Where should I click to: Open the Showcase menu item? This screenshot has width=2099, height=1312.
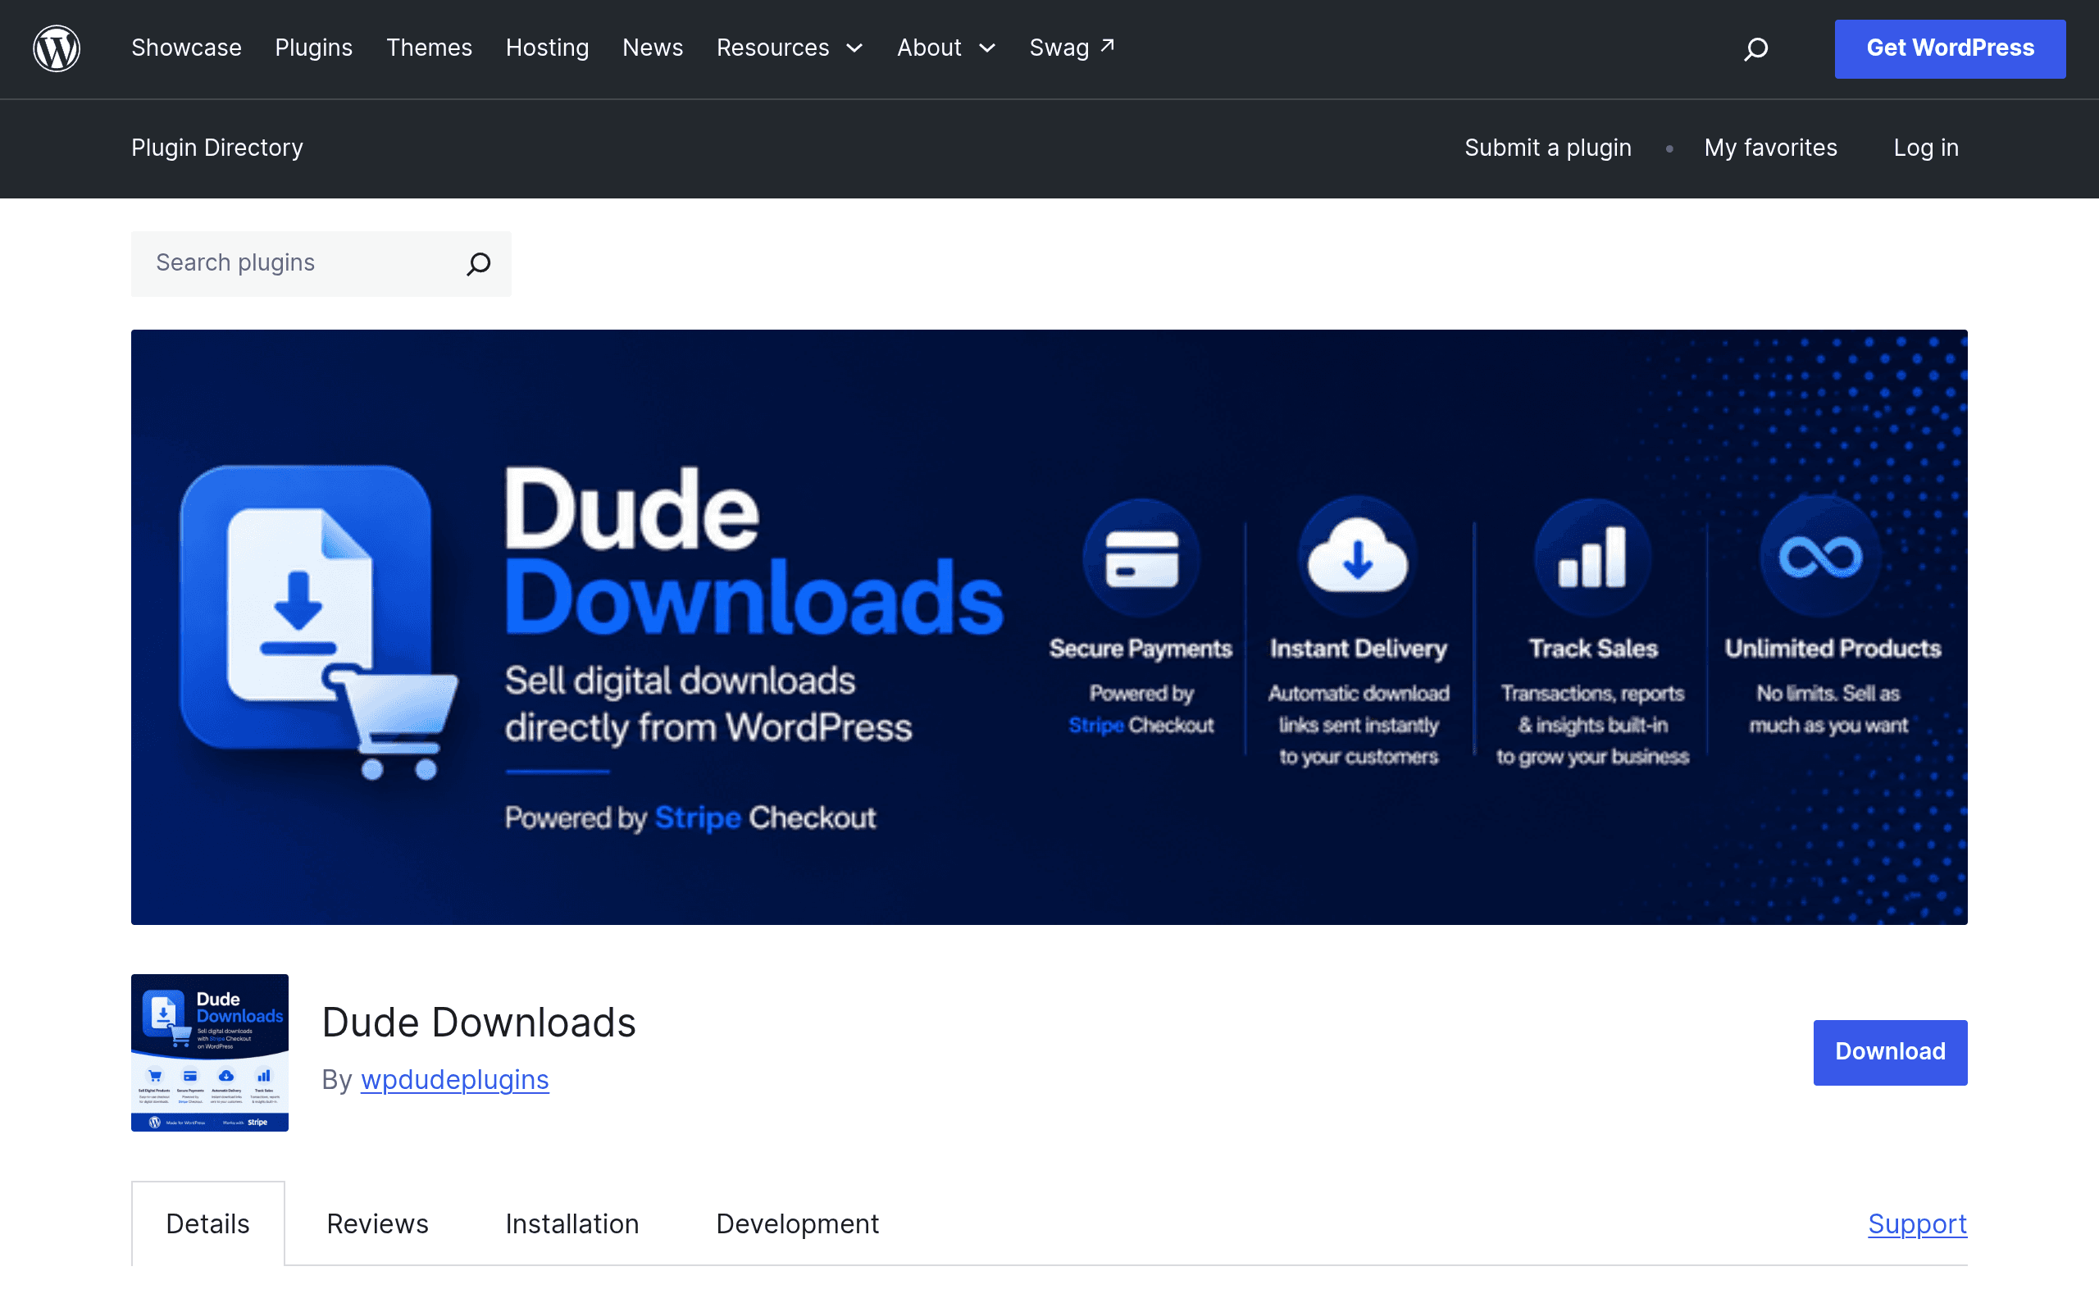186,48
